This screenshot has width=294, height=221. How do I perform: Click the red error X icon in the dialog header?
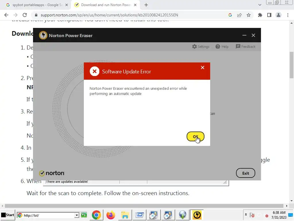point(94,71)
